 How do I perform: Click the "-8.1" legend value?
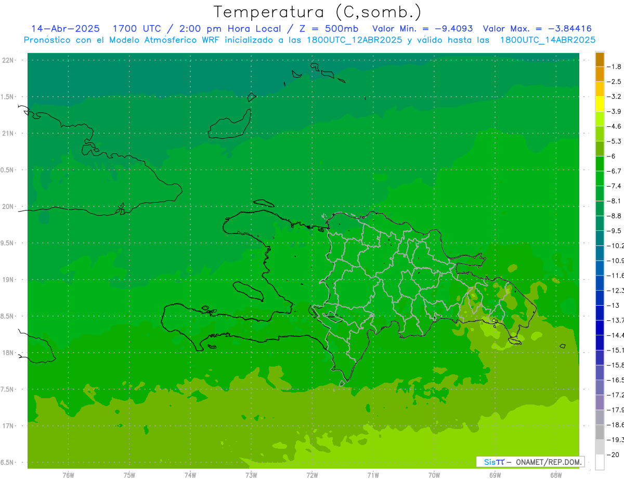point(615,201)
